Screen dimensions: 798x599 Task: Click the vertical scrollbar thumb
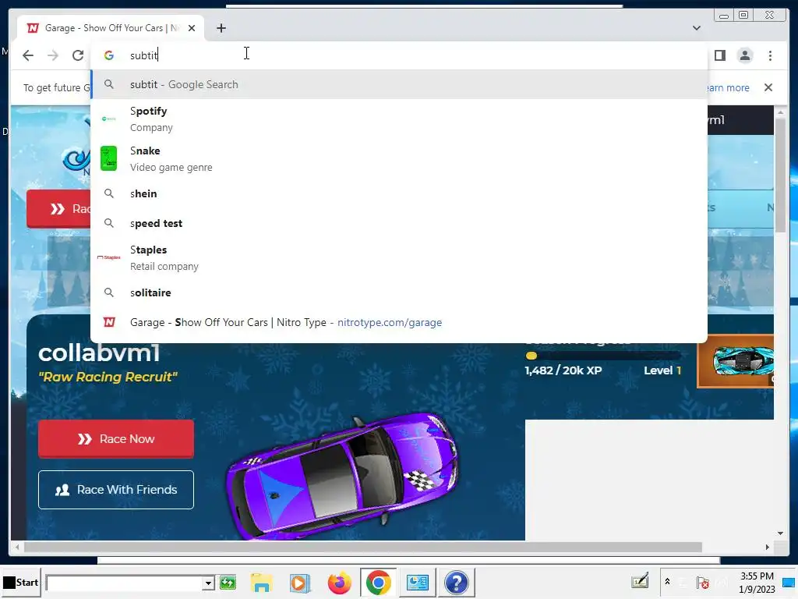(x=780, y=174)
